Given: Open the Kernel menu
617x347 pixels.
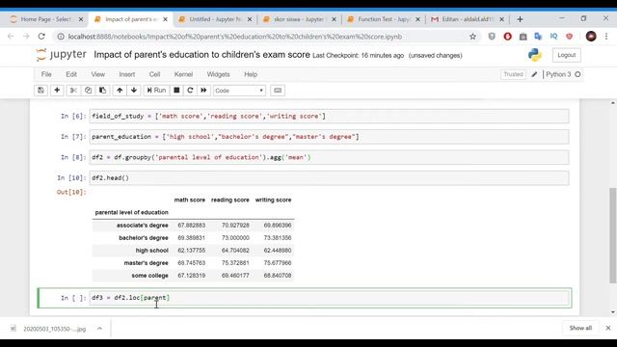Looking at the screenshot, I should pos(183,74).
